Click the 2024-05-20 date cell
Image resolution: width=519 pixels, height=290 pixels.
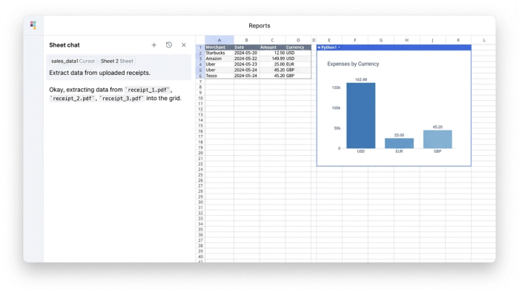pos(247,53)
